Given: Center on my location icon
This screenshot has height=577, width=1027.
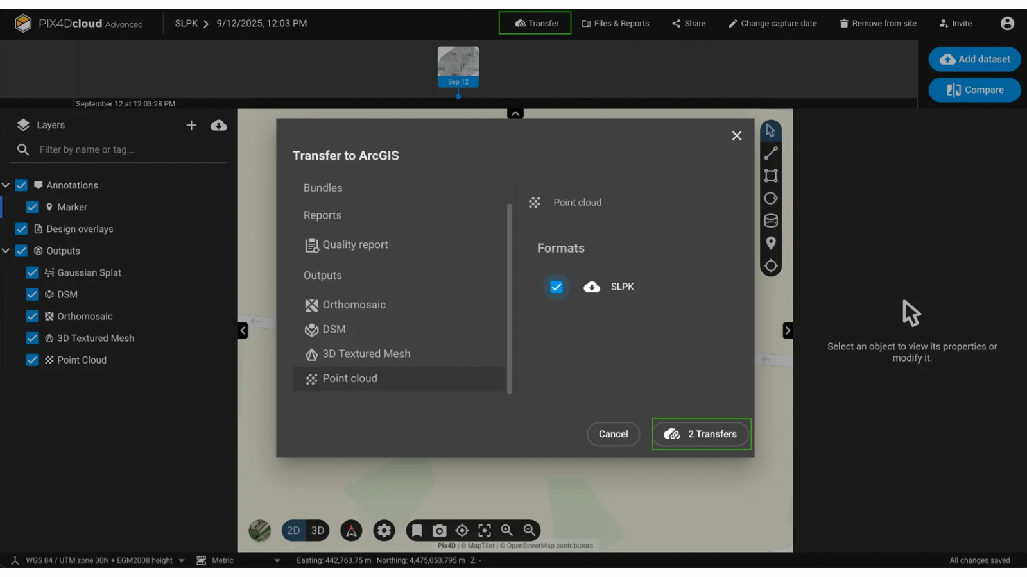Looking at the screenshot, I should coord(462,530).
